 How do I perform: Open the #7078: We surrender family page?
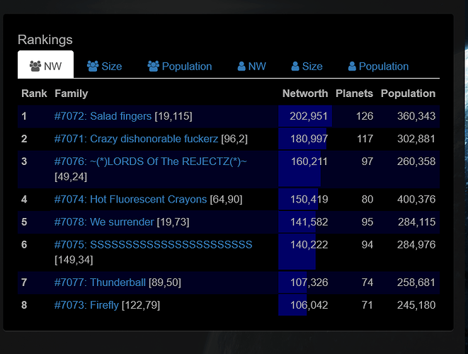[x=103, y=222]
